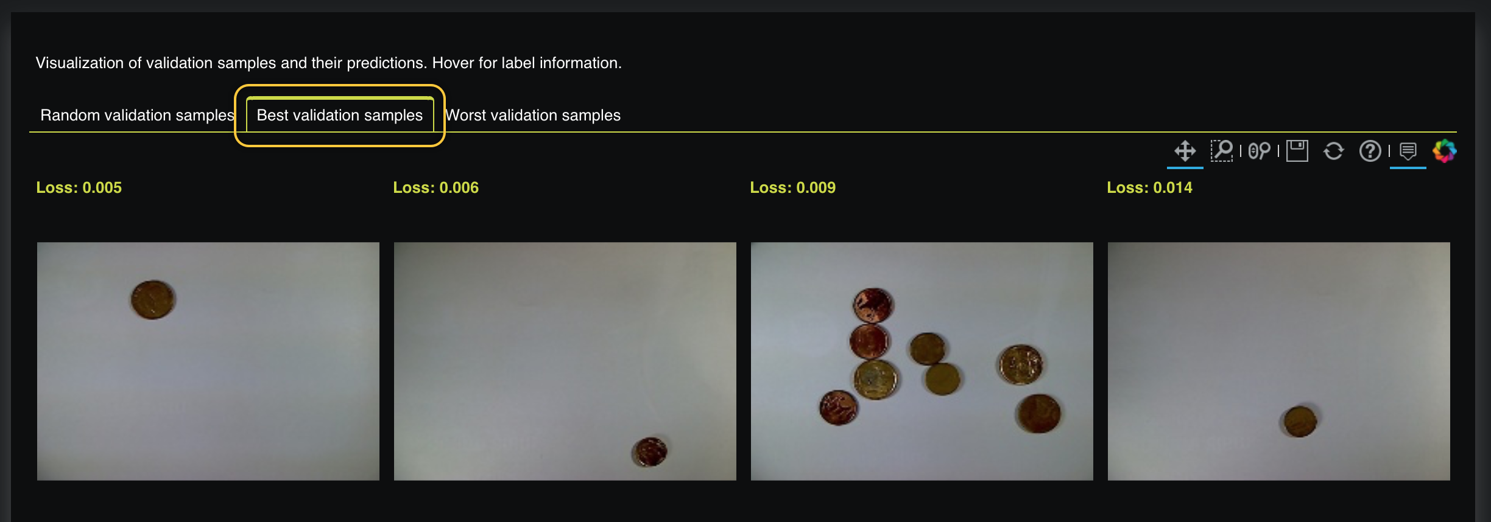Open the toolbar Help icon

pyautogui.click(x=1370, y=151)
